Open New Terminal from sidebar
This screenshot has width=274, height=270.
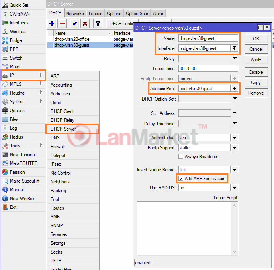(22, 155)
